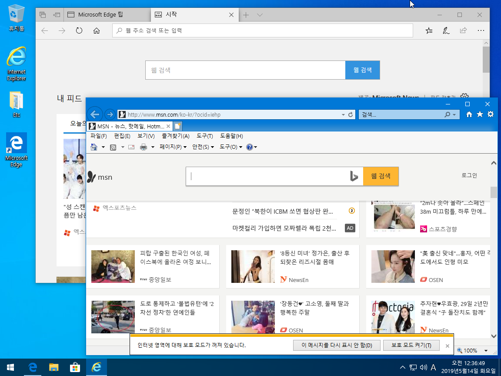Click the RSS feeds icon in IE
Screen dimensions: 501x376
(x=113, y=147)
